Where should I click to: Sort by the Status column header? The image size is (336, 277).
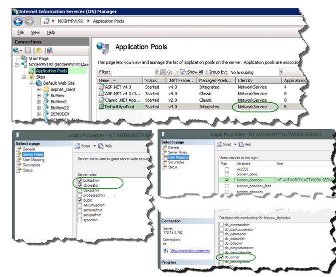tap(155, 80)
